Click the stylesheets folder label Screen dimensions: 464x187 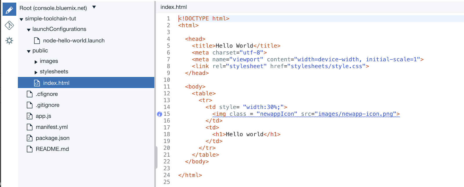point(54,71)
